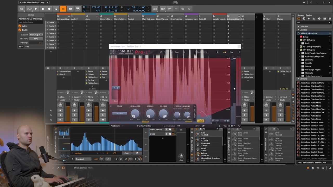Arm the global record button
This screenshot has width=333, height=187.
tap(49, 9)
